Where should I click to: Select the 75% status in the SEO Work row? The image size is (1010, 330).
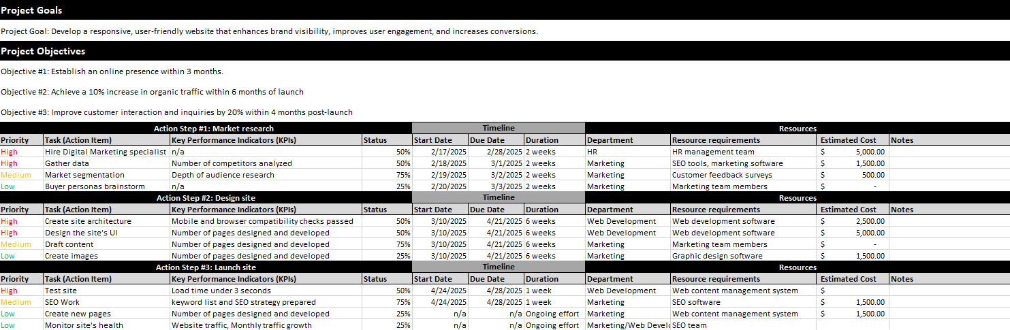pyautogui.click(x=387, y=302)
